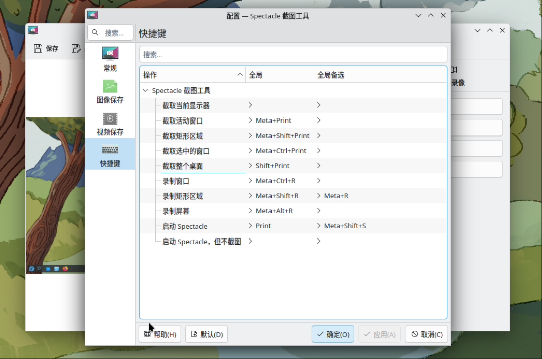The image size is (542, 359).
Task: Select the 截取活动窗口 row
Action: (x=293, y=121)
